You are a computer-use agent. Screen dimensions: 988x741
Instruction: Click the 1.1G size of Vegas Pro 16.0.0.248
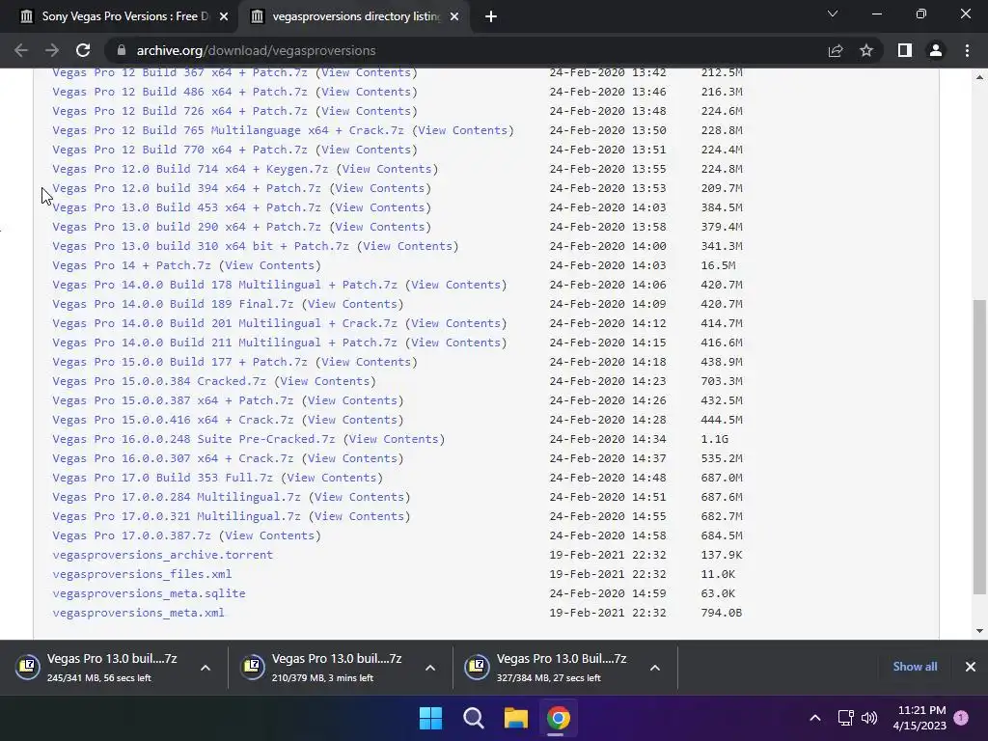715,439
